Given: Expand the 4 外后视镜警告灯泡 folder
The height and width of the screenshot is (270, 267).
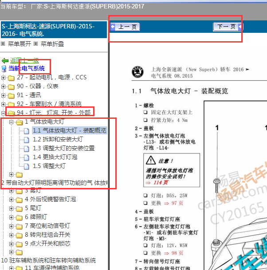Looking at the screenshot, I should [11, 200].
